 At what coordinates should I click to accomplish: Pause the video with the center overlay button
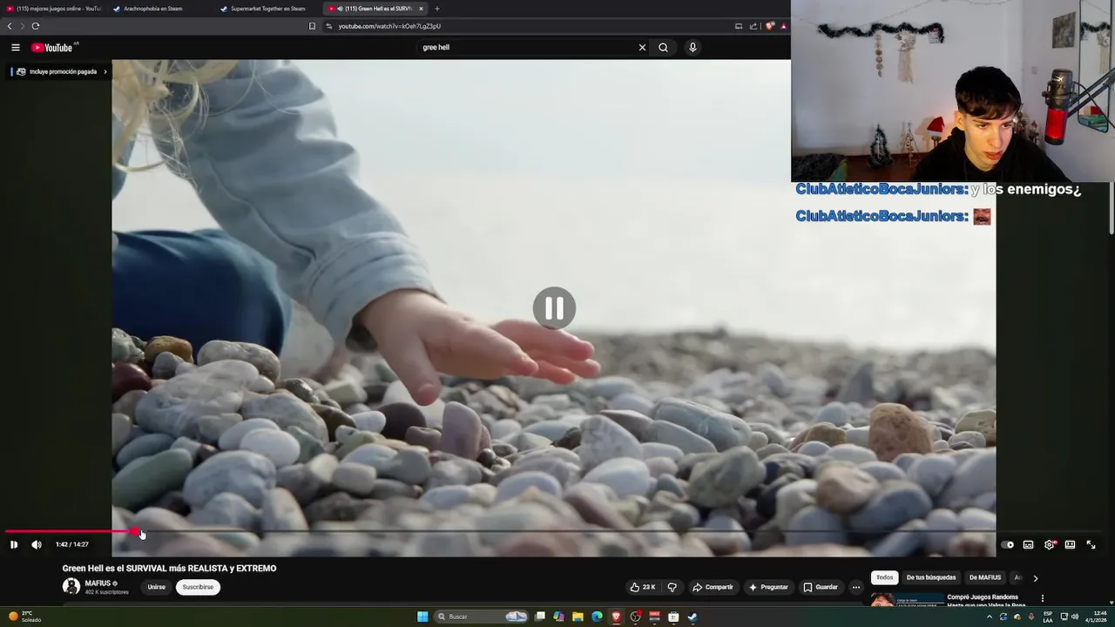[554, 308]
